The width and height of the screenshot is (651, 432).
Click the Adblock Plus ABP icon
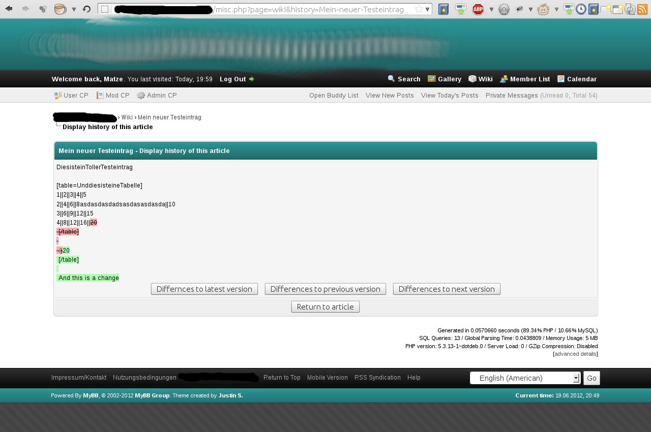478,9
